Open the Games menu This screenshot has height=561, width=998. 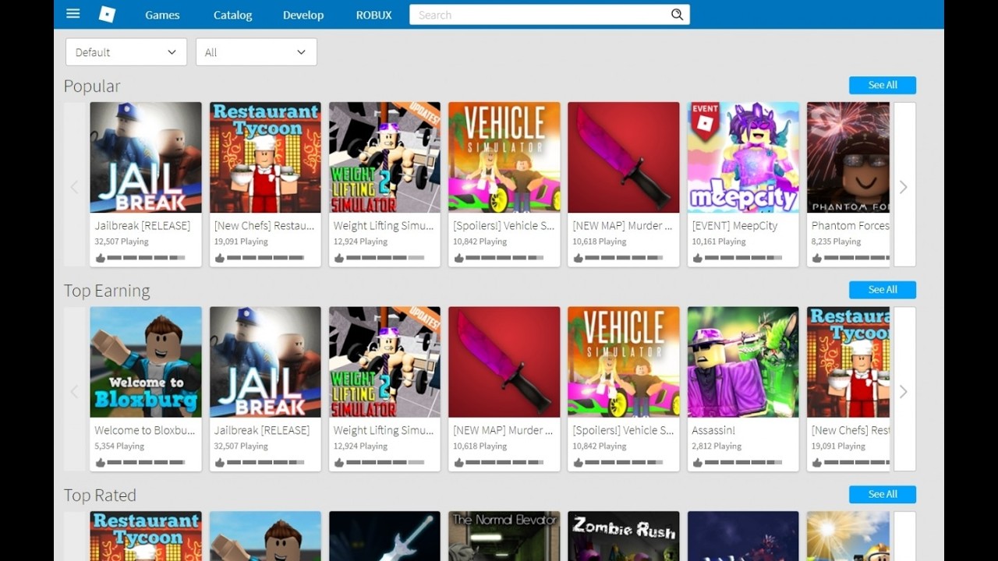[x=162, y=15]
